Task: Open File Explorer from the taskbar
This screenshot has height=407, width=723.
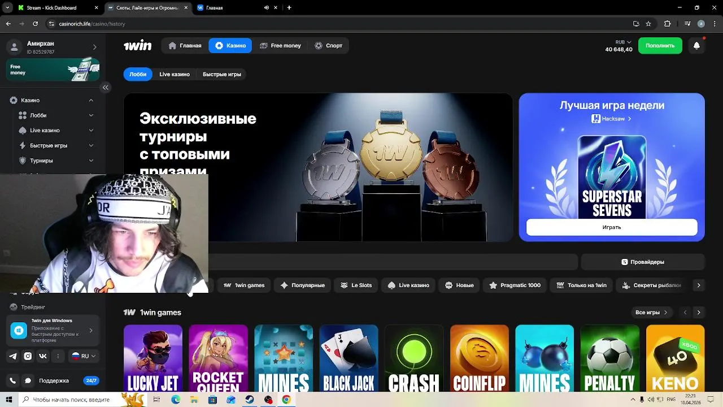Action: click(194, 400)
